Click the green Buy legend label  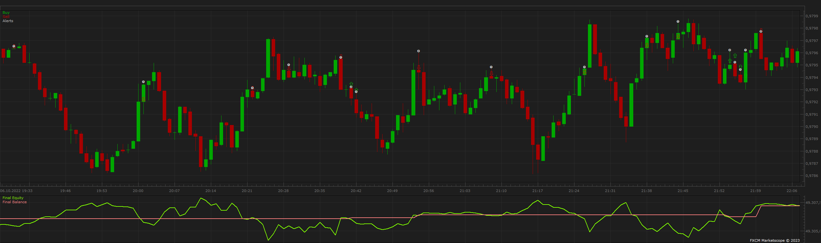6,13
